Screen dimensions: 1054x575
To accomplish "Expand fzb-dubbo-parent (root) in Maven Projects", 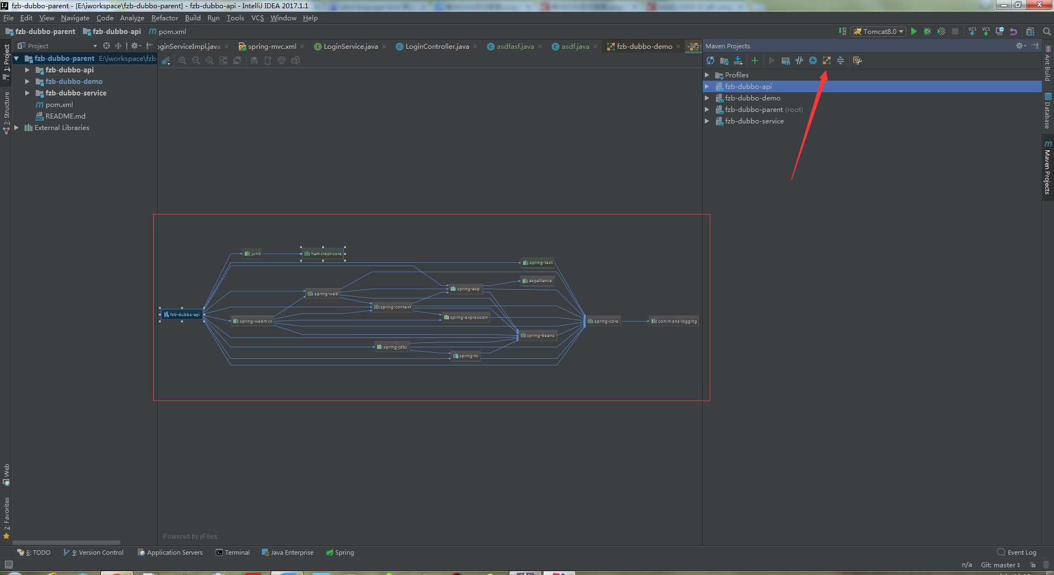I will click(x=707, y=109).
